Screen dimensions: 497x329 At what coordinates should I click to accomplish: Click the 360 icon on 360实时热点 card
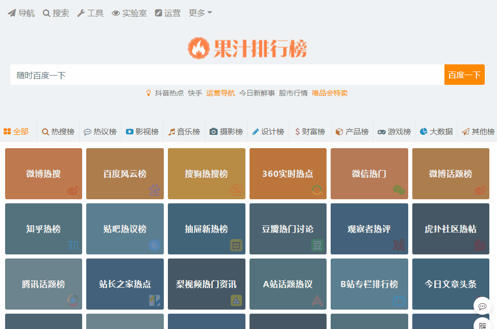pos(317,191)
